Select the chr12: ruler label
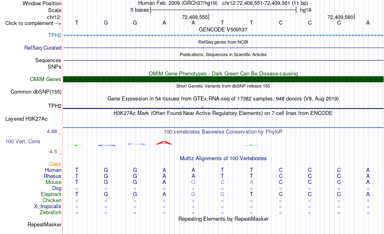This screenshot has width=384, height=234. click(54, 17)
